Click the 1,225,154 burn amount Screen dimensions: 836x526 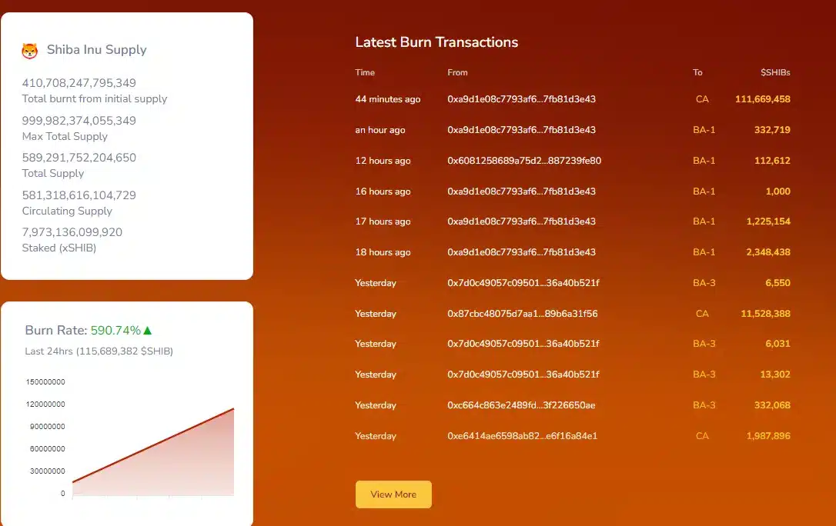pos(768,221)
